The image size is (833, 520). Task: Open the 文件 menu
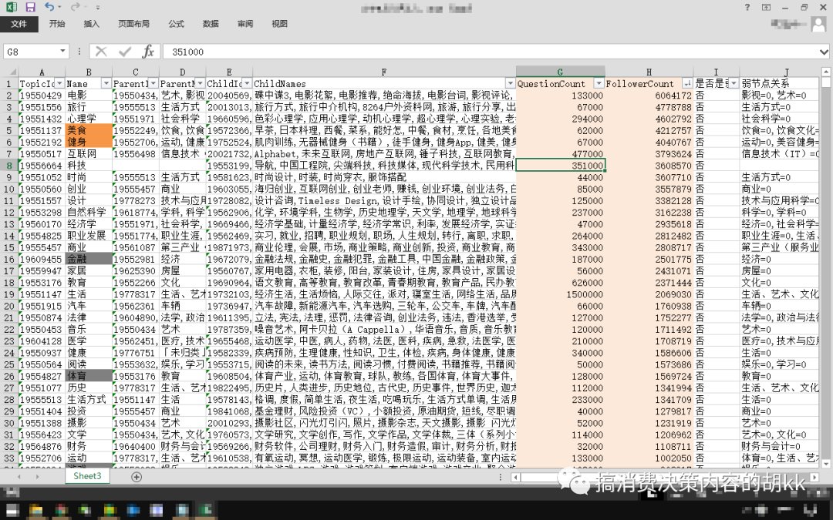point(20,24)
